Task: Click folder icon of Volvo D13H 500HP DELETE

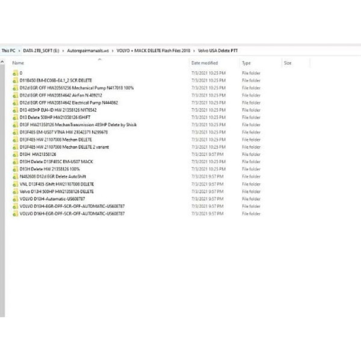Action: coord(15,191)
